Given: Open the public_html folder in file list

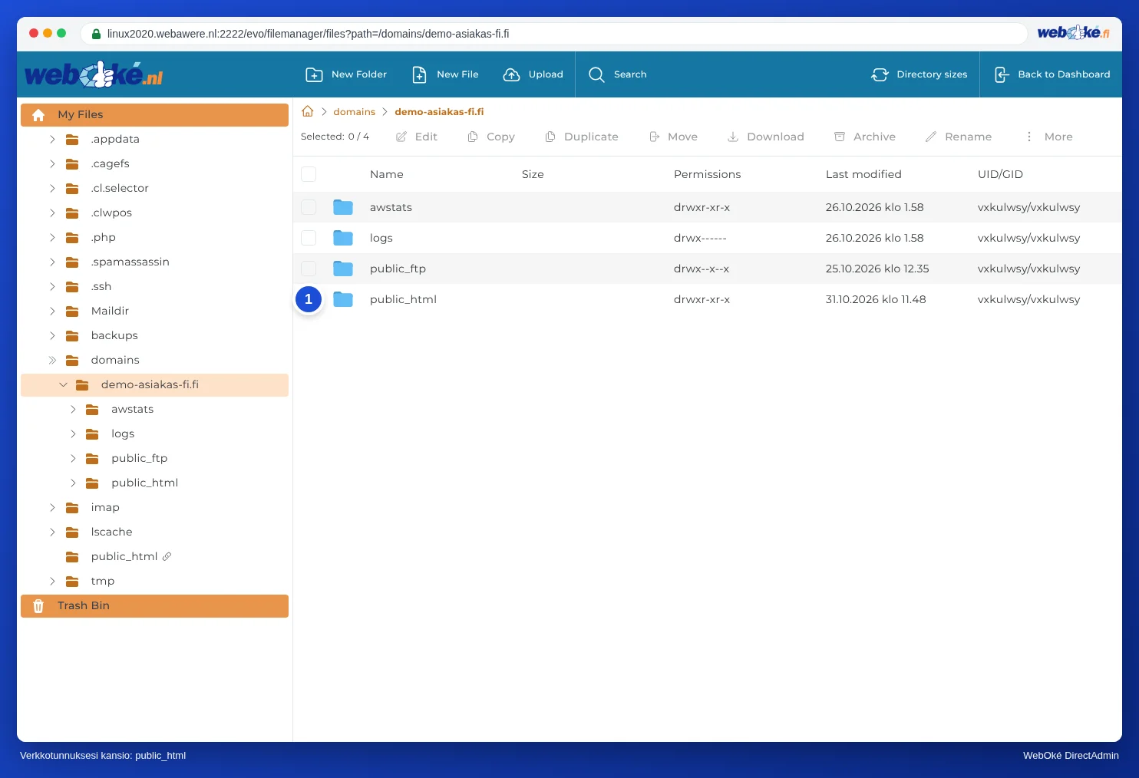Looking at the screenshot, I should click(x=403, y=299).
